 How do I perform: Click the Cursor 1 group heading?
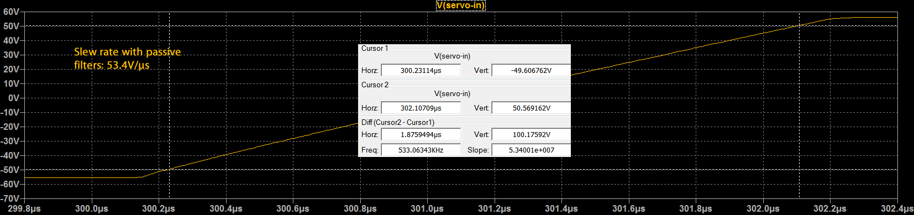[375, 49]
